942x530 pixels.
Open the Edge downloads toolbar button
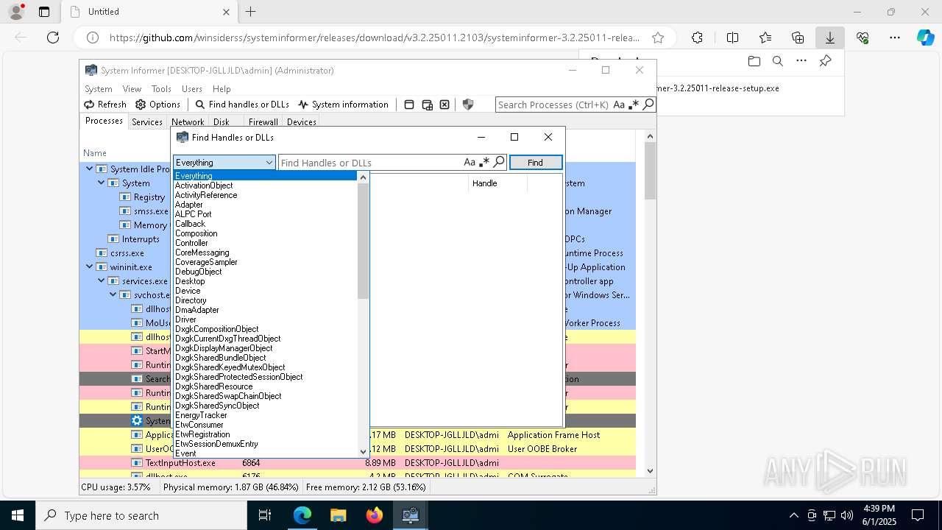pyautogui.click(x=829, y=38)
